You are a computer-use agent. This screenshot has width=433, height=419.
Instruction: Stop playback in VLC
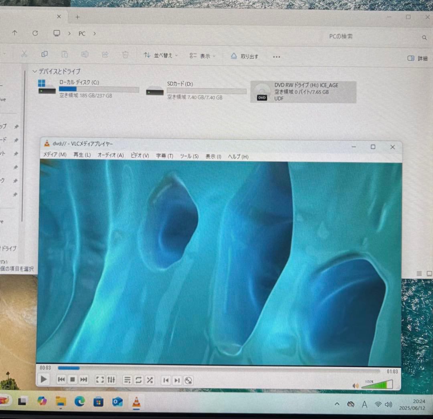73,380
